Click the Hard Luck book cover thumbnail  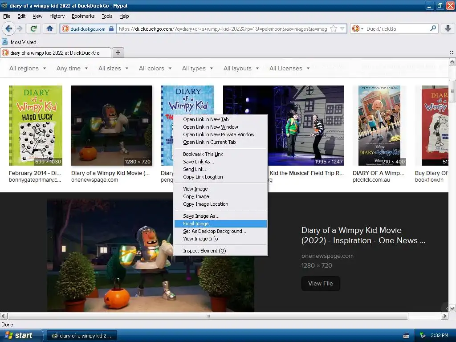[x=36, y=125]
